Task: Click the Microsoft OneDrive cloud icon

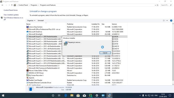Action: pyautogui.click(x=27, y=32)
